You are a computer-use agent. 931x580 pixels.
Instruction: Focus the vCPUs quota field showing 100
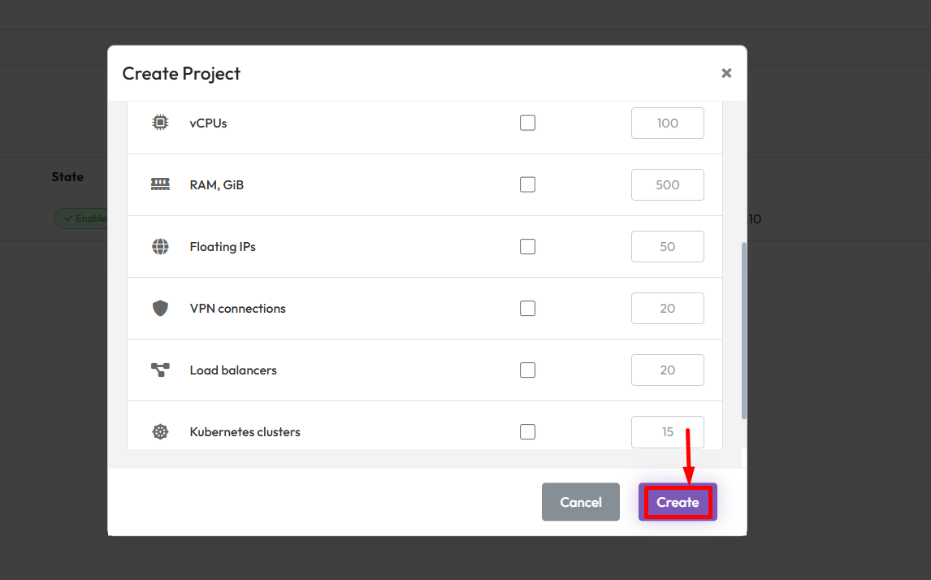667,123
